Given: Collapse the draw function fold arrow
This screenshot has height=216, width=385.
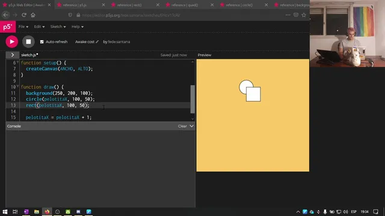Looking at the screenshot, I should point(17,86).
